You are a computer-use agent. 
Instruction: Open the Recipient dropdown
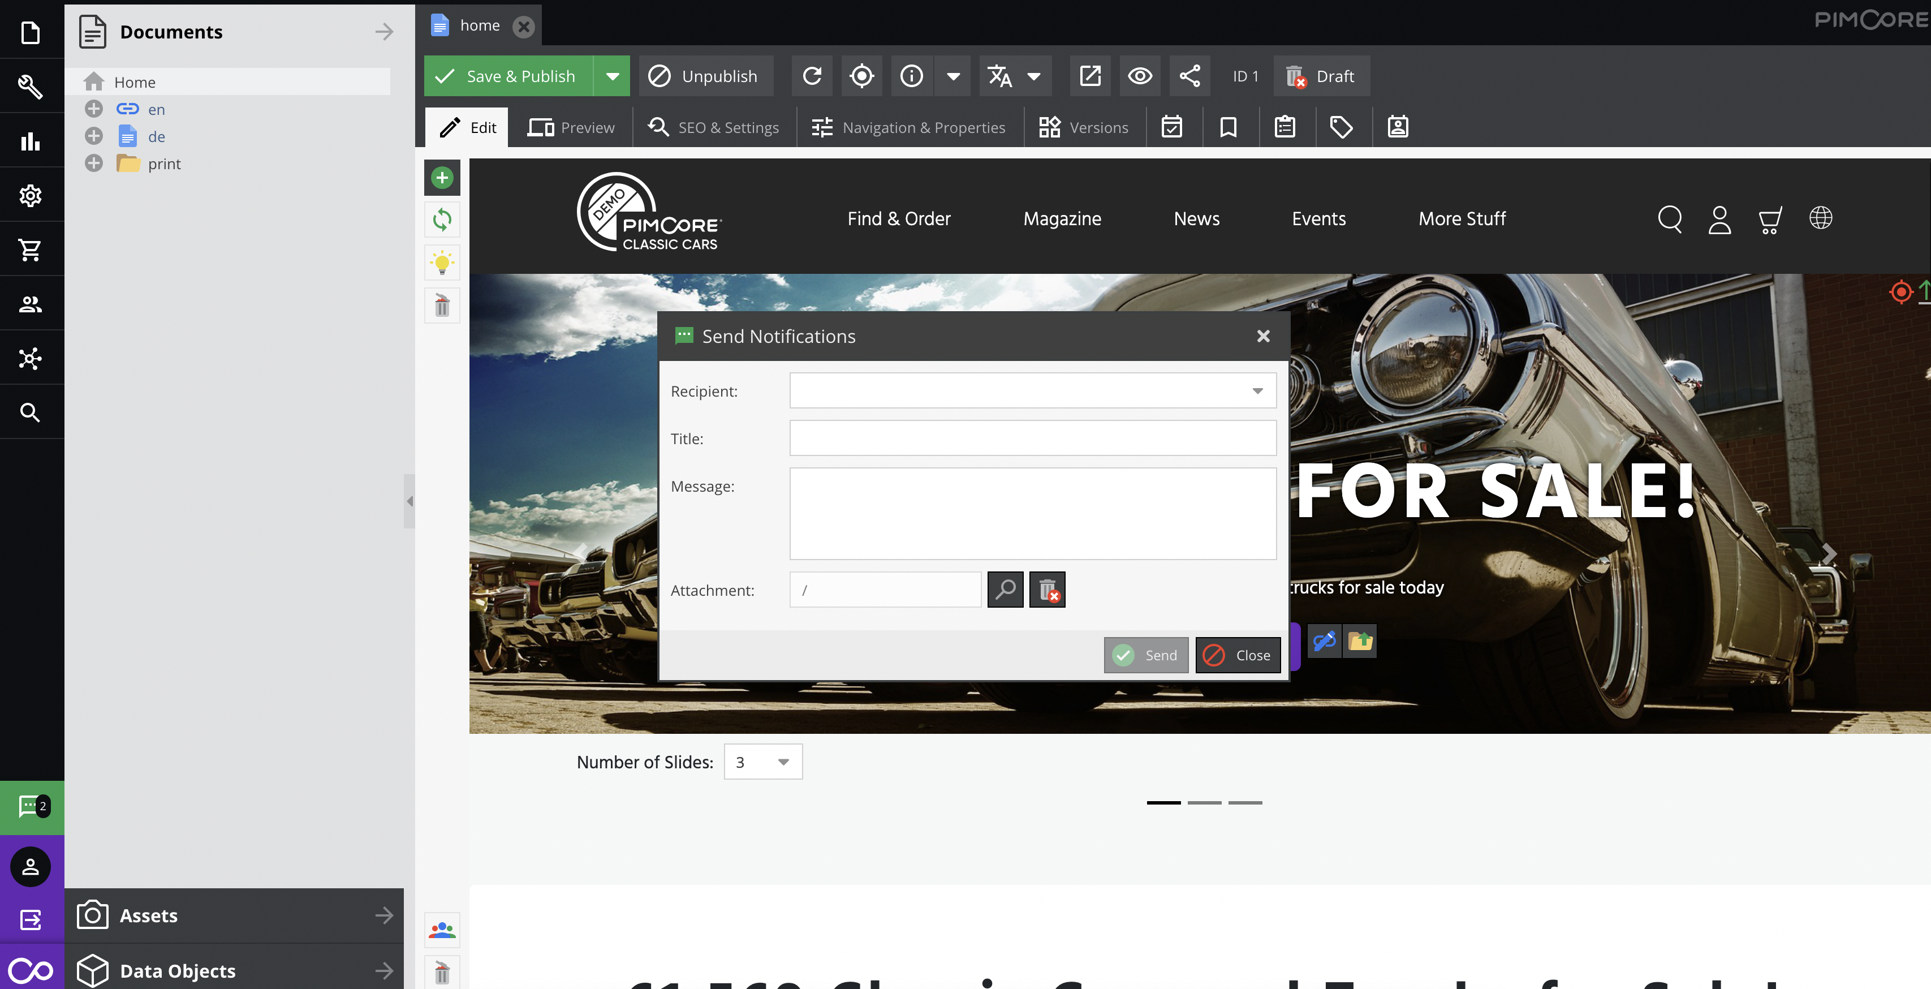click(x=1257, y=390)
